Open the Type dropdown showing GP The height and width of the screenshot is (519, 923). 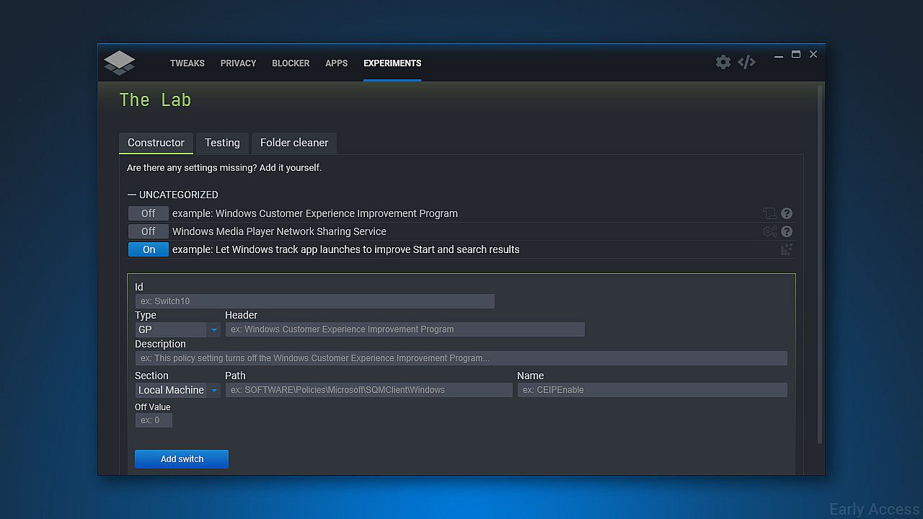pyautogui.click(x=177, y=329)
